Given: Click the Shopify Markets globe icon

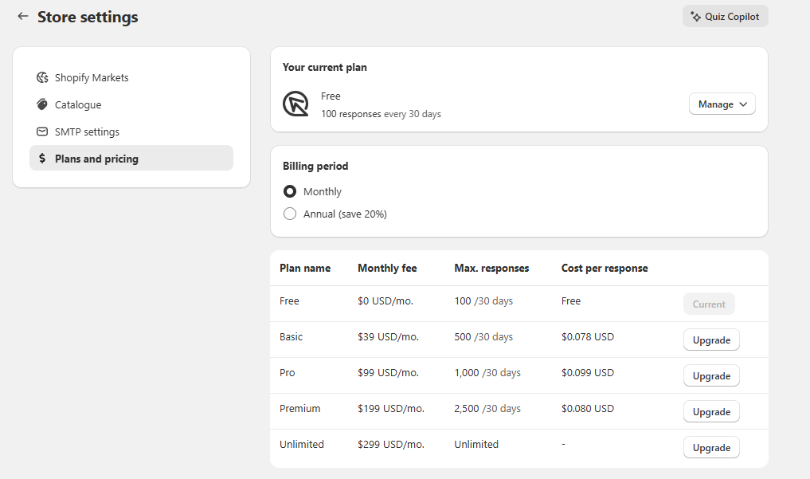Looking at the screenshot, I should (x=42, y=77).
